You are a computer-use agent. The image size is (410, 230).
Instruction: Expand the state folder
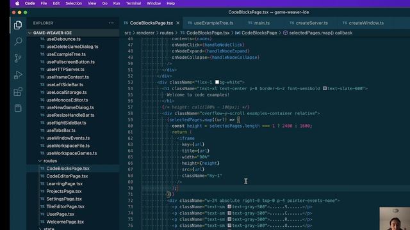[x=73, y=229]
